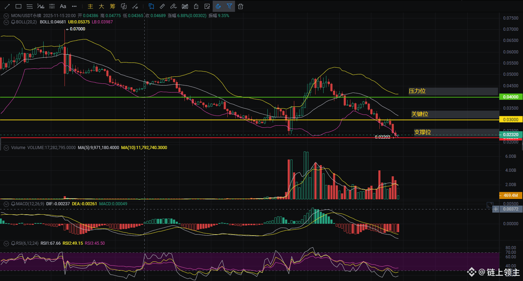
Task: Open the candlestick chart style icon
Action: point(185,6)
